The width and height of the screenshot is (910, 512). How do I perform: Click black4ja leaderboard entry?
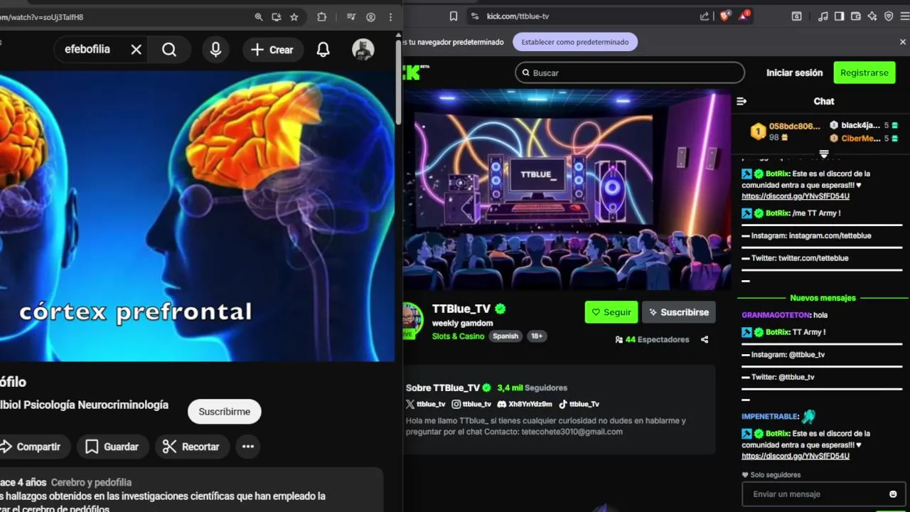pyautogui.click(x=863, y=125)
